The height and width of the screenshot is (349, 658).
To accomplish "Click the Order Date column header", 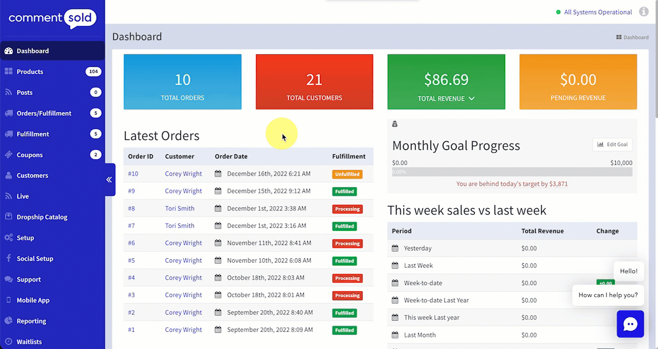I will click(231, 157).
